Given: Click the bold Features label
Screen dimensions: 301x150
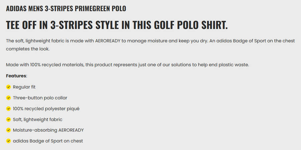Looking at the screenshot, I should point(16,76).
